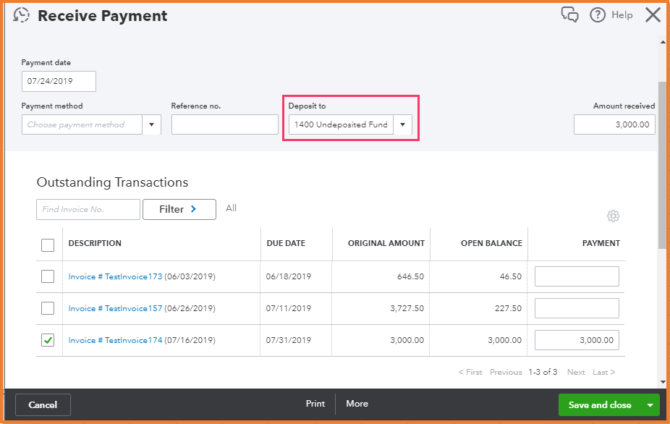Click the Reference no. input field
Image resolution: width=670 pixels, height=424 pixels.
224,124
